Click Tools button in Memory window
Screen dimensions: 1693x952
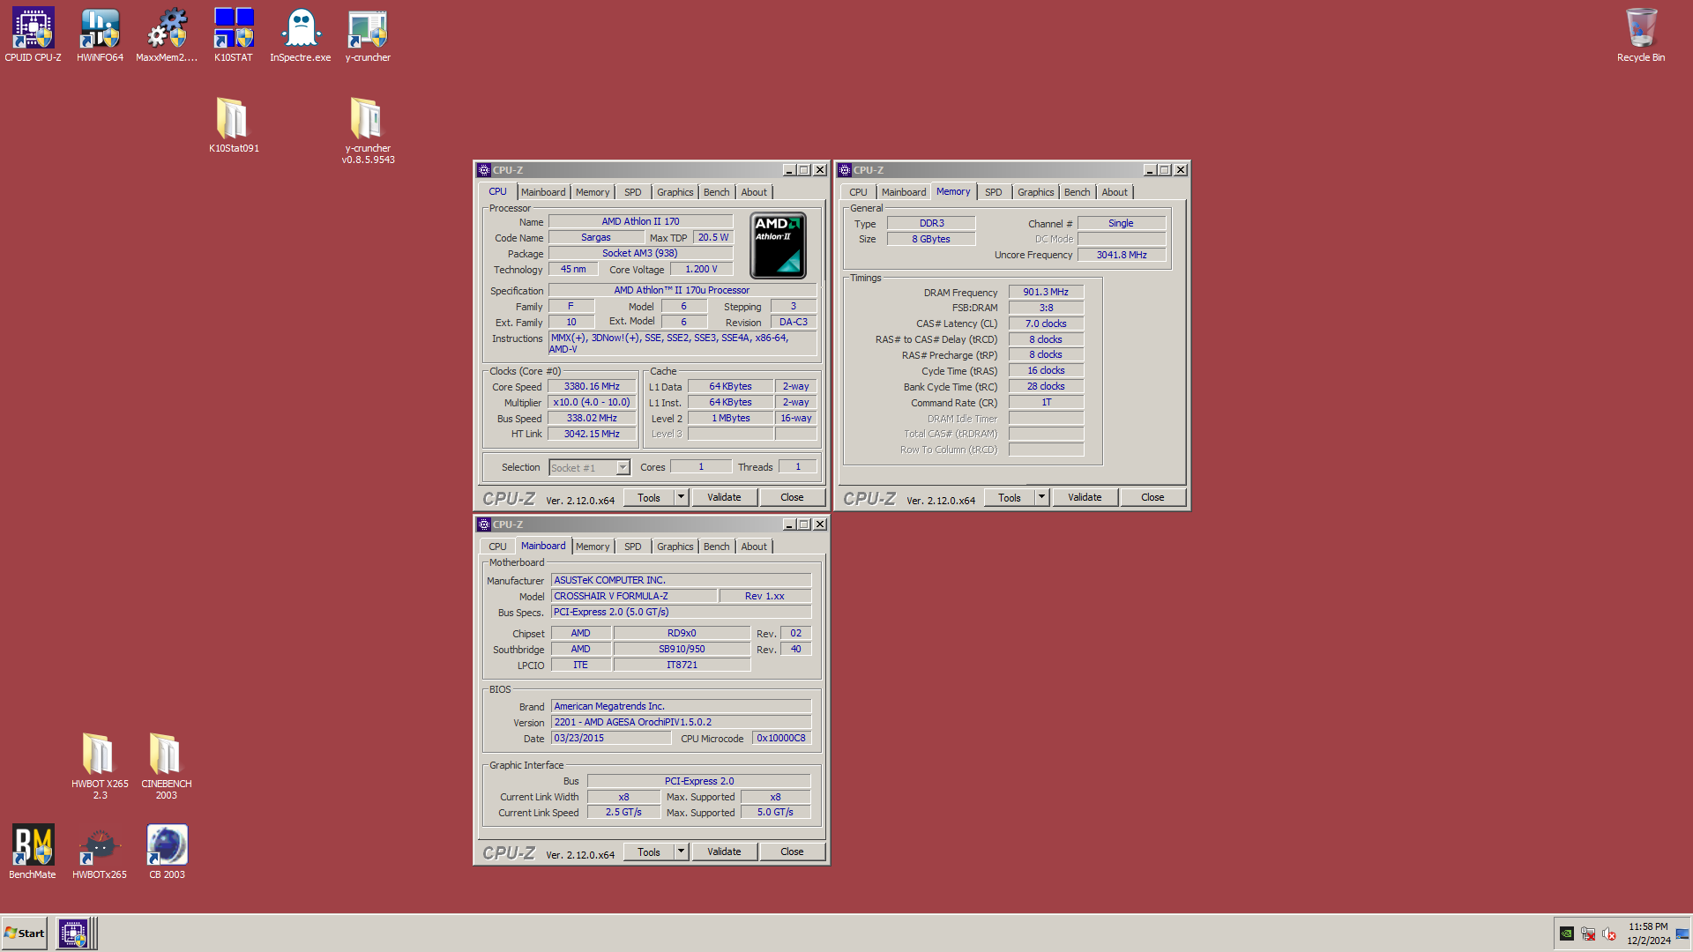point(1010,497)
